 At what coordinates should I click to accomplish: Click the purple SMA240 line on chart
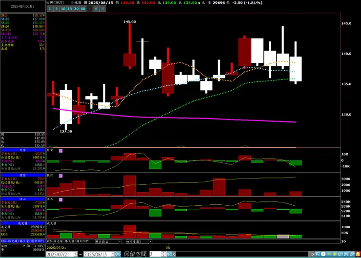click(x=174, y=118)
